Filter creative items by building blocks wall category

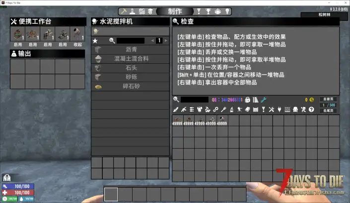point(256,109)
